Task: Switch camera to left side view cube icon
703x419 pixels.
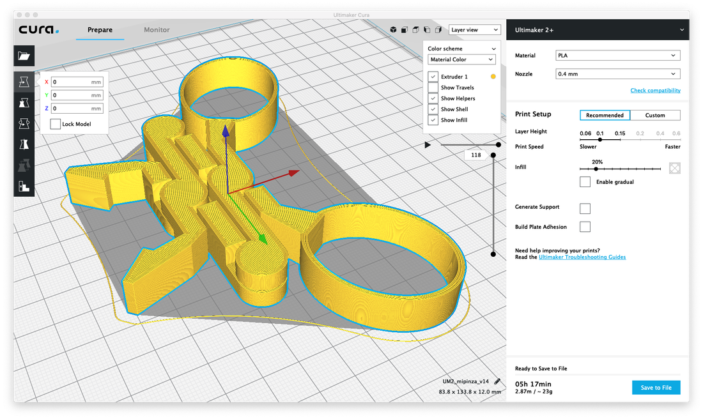Action: 427,29
